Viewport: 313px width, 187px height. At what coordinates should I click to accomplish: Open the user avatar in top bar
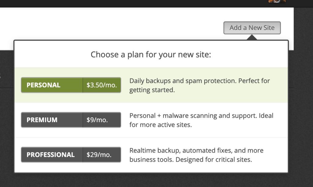tap(277, 1)
